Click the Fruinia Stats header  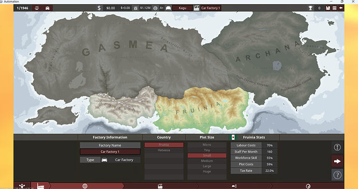[x=254, y=138]
